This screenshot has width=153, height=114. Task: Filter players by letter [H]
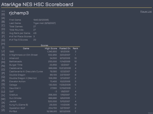click(x=3, y=44)
